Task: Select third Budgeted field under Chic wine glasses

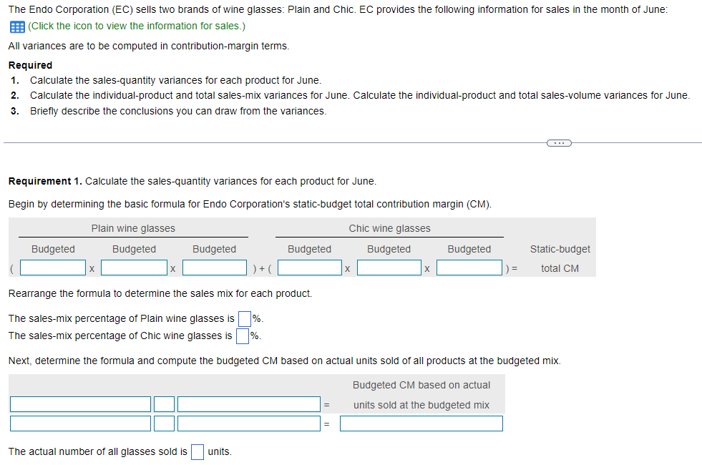Action: [469, 268]
